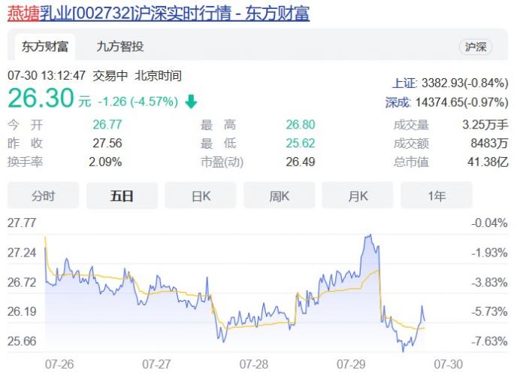Image resolution: width=526 pixels, height=376 pixels.
Task: Click the -0.04% percent axis label
Action: click(x=489, y=223)
